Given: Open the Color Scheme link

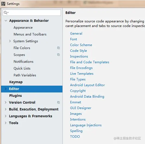Looking at the screenshot, I should point(81,45).
